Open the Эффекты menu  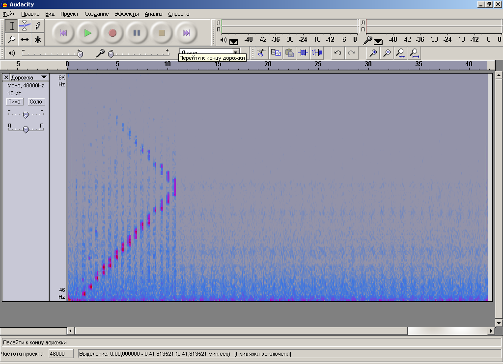click(127, 14)
